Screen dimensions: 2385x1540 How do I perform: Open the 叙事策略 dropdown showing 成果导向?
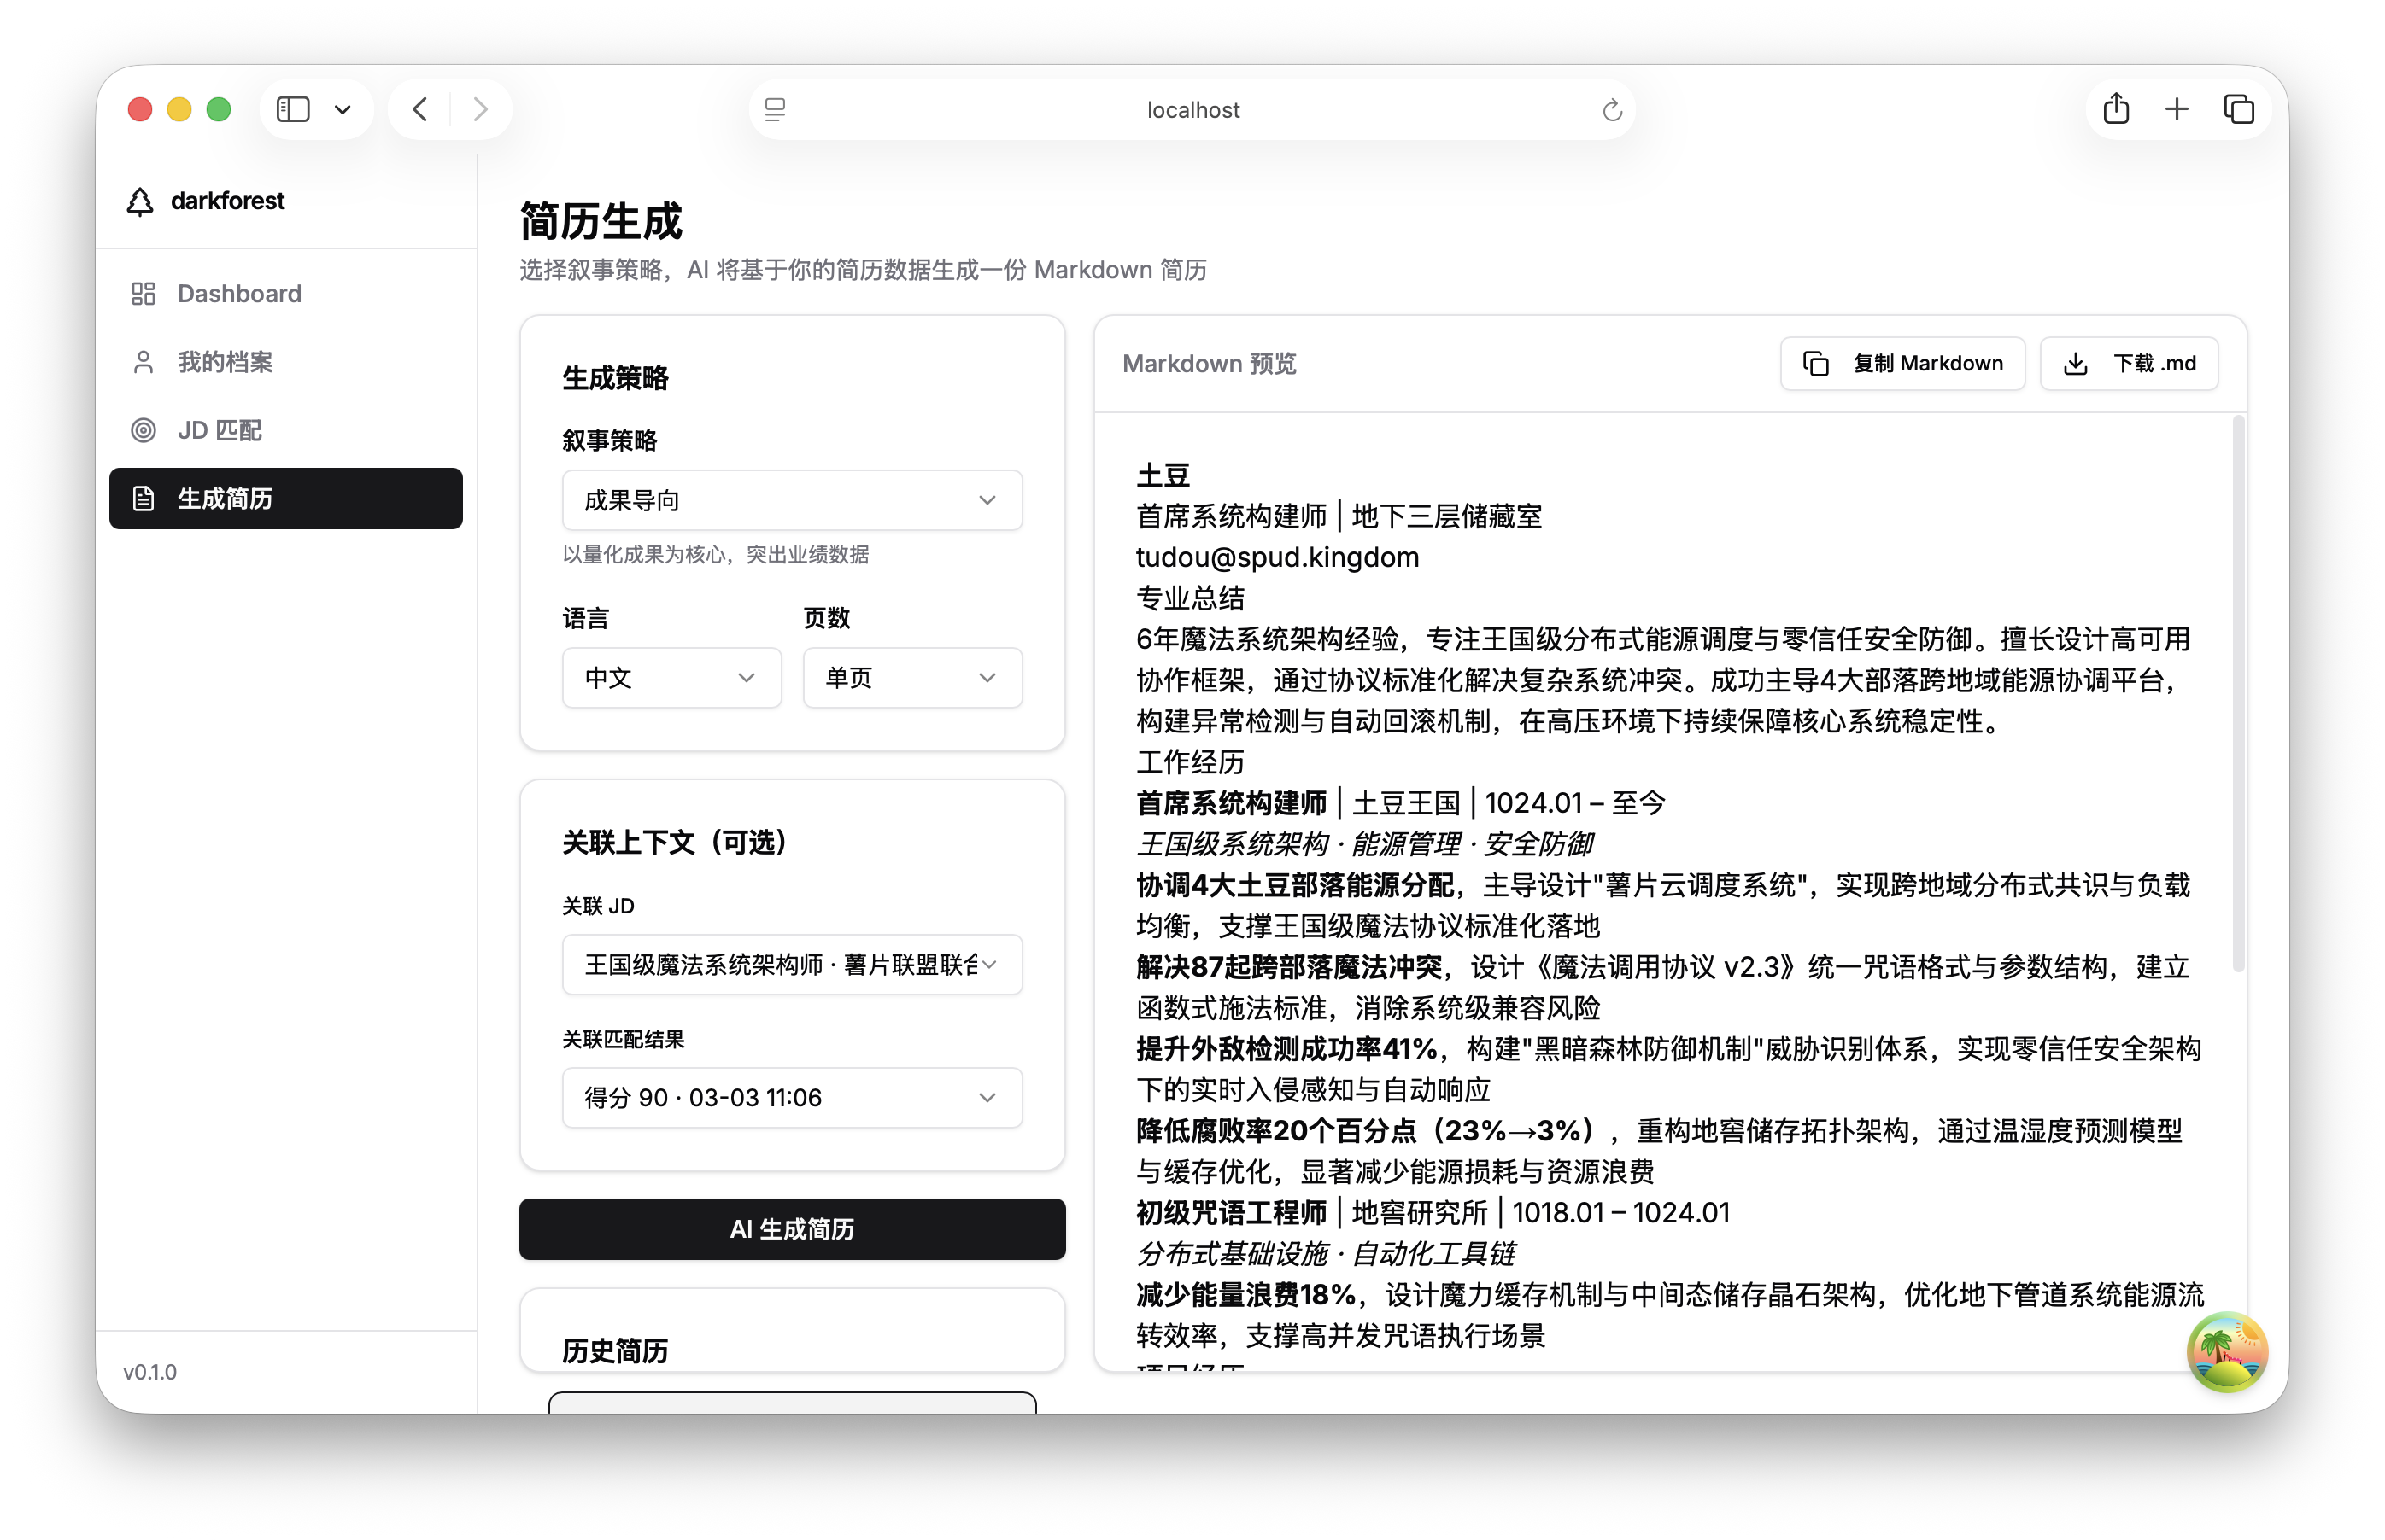(x=791, y=500)
